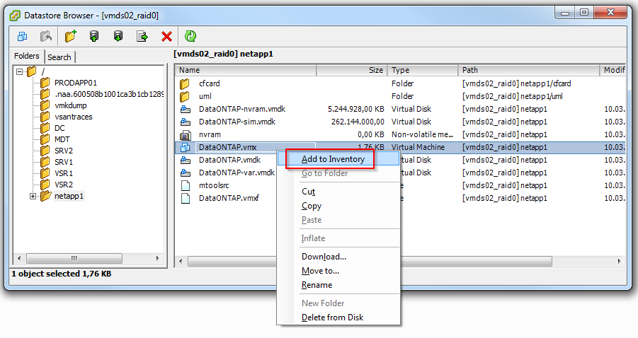Click the nvram file icon

(x=186, y=134)
